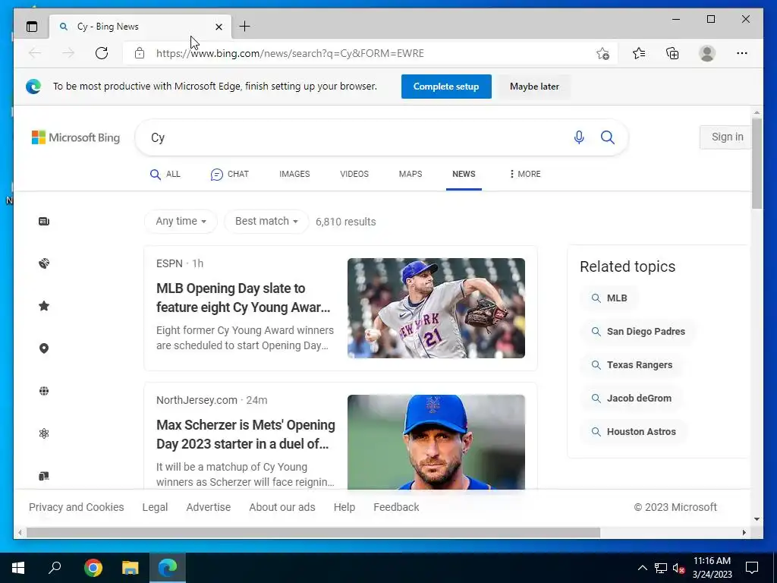This screenshot has height=583, width=777.
Task: Switch to the MAPS tab
Action: (x=411, y=174)
